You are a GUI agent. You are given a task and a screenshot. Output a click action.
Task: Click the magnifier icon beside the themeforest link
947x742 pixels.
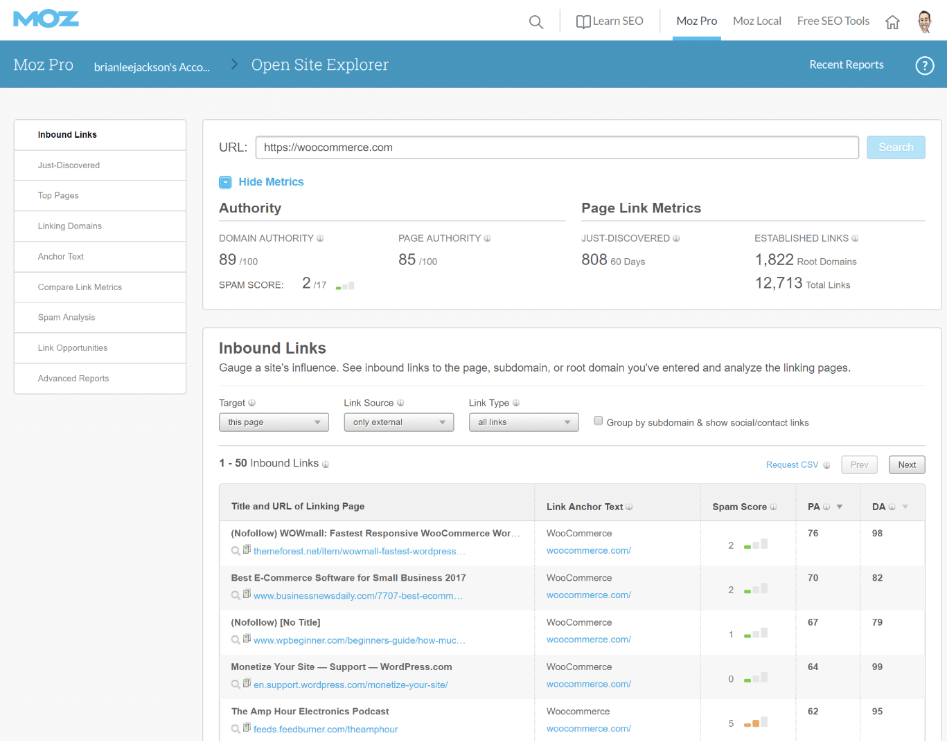[x=236, y=550]
